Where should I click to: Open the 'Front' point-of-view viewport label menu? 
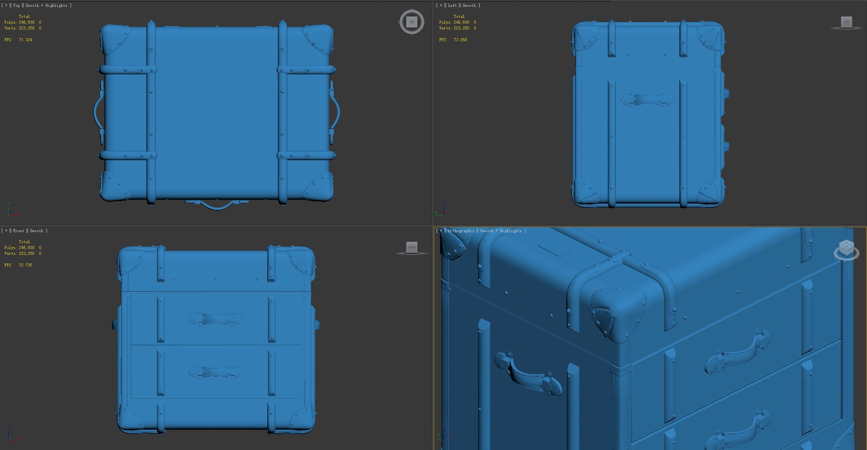pyautogui.click(x=19, y=231)
